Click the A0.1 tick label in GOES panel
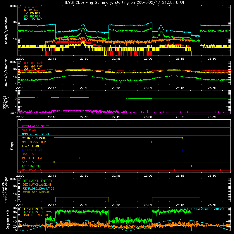This screenshot has width=234, height=234. click(13, 113)
